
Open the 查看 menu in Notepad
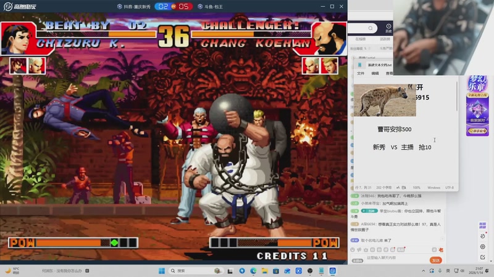tap(390, 73)
